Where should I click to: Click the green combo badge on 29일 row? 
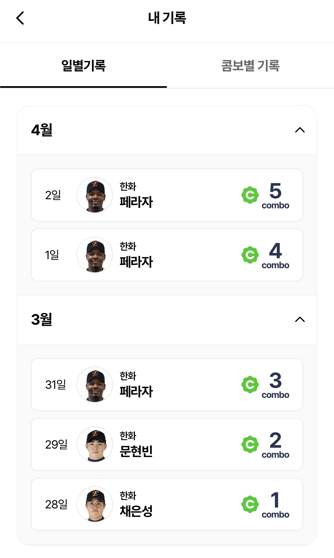click(x=250, y=444)
